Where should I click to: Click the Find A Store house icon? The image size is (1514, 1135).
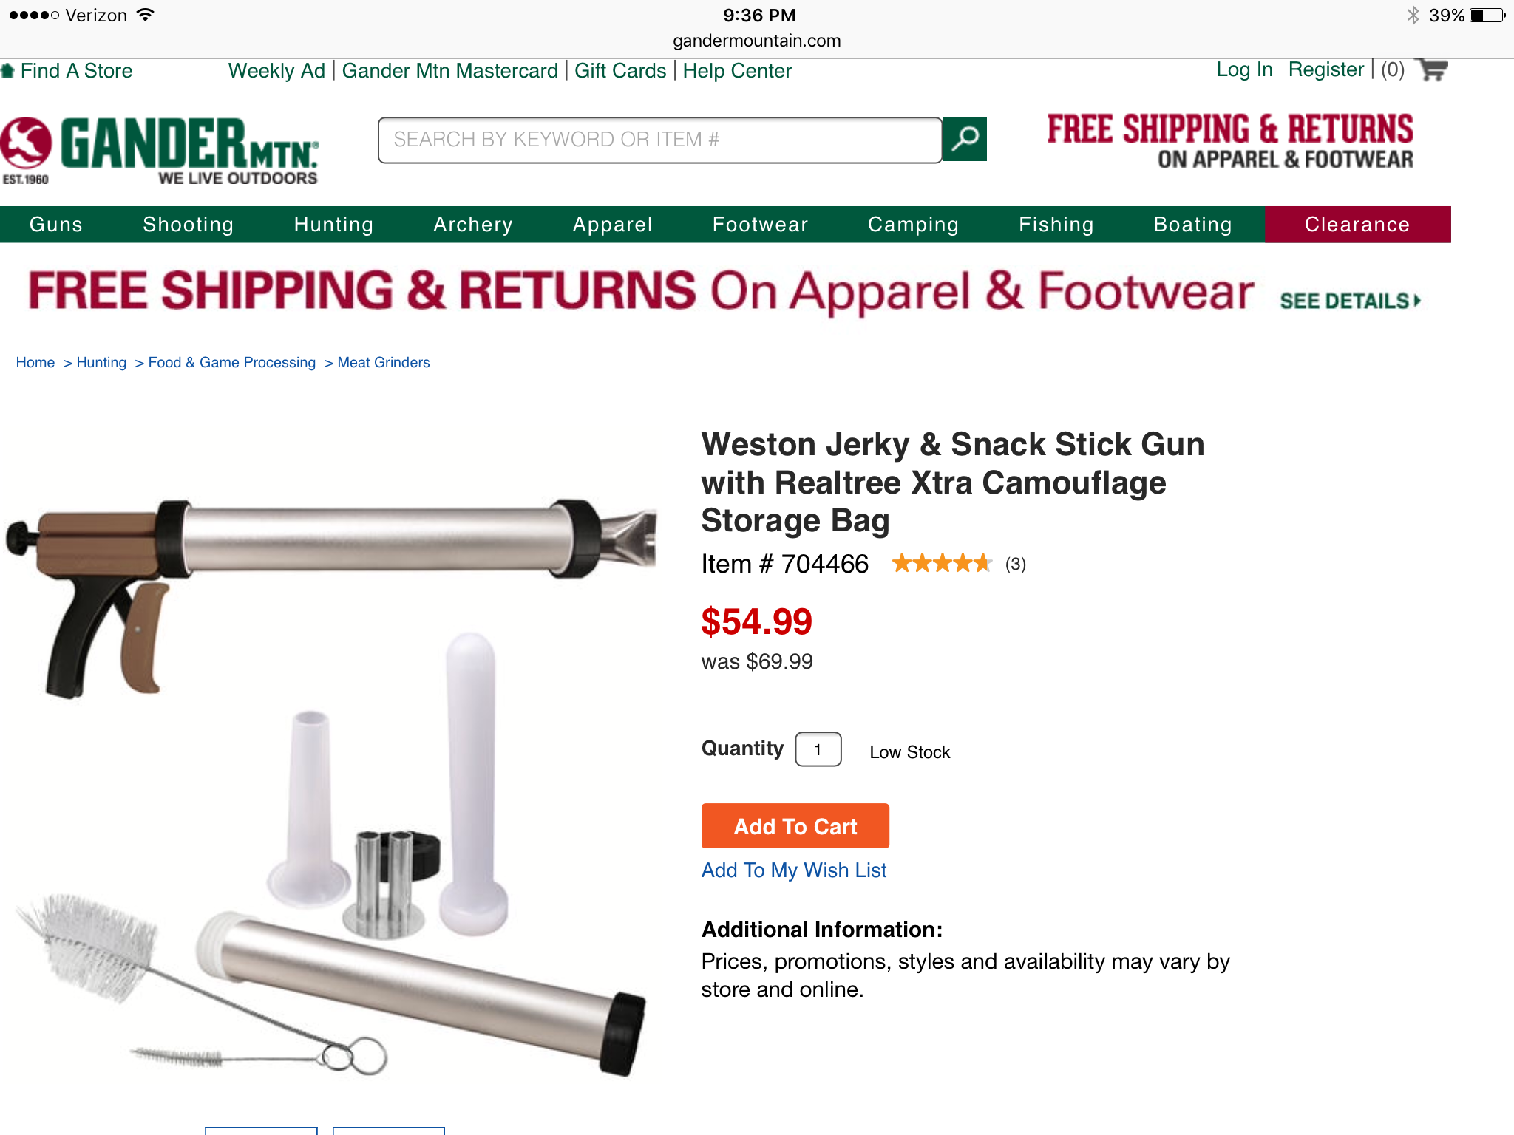click(8, 71)
